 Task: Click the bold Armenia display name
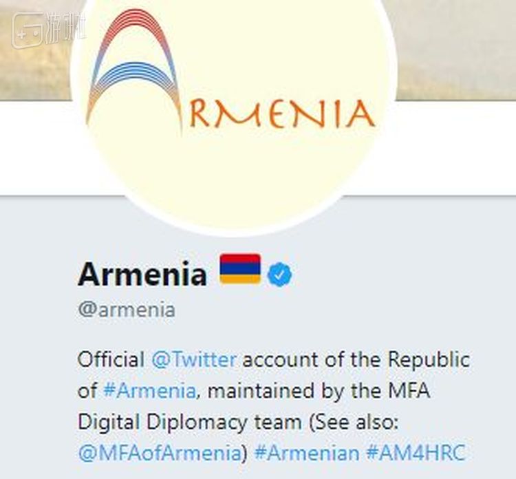(142, 274)
